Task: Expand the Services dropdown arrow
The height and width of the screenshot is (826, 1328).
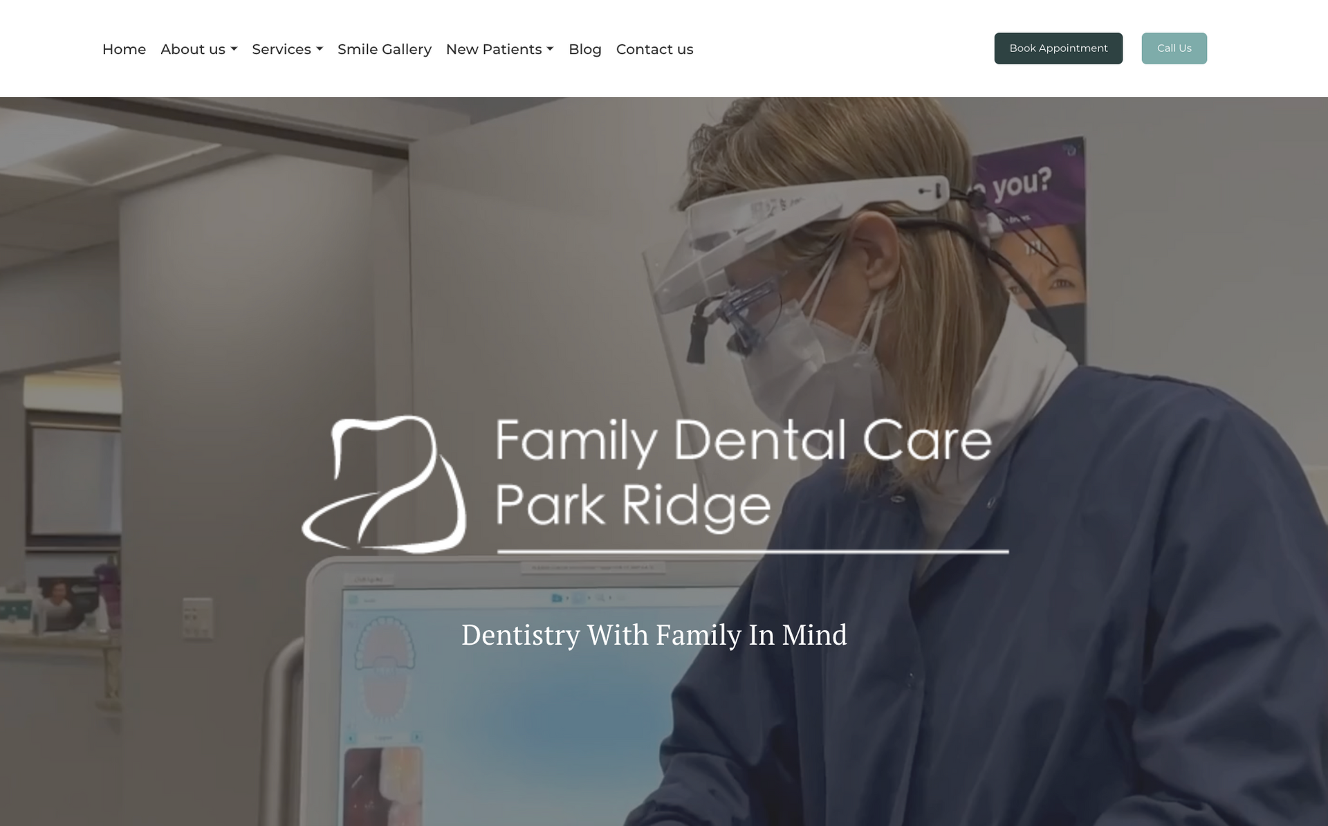Action: pyautogui.click(x=320, y=49)
